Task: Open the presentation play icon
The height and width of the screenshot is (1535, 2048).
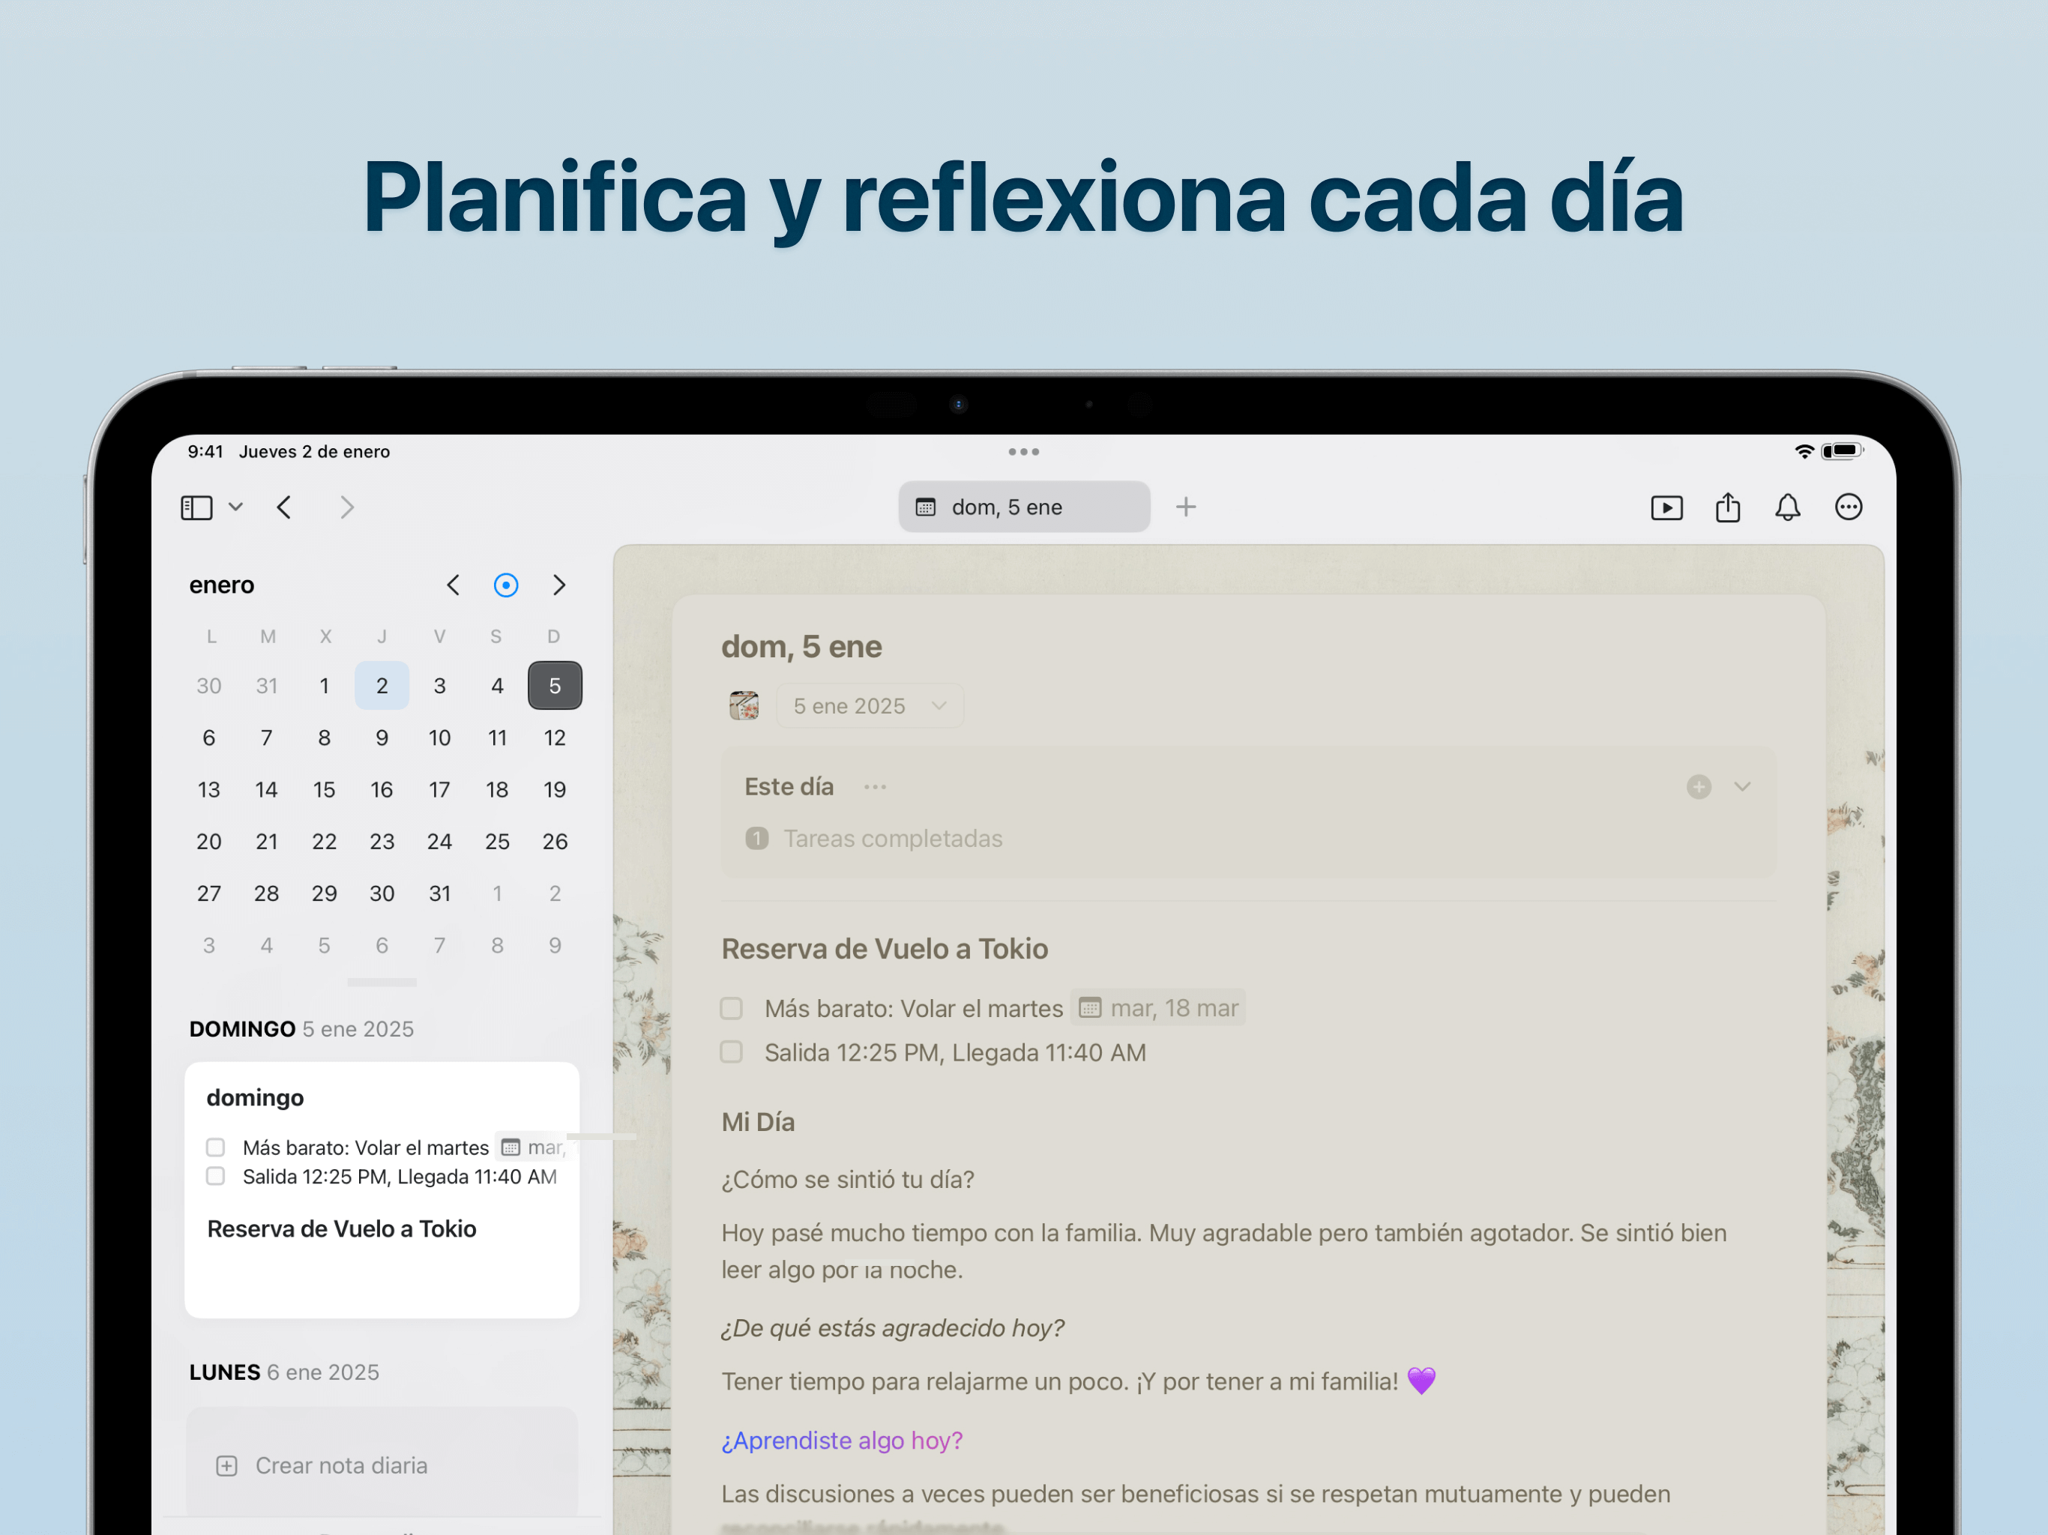Action: 1666,507
